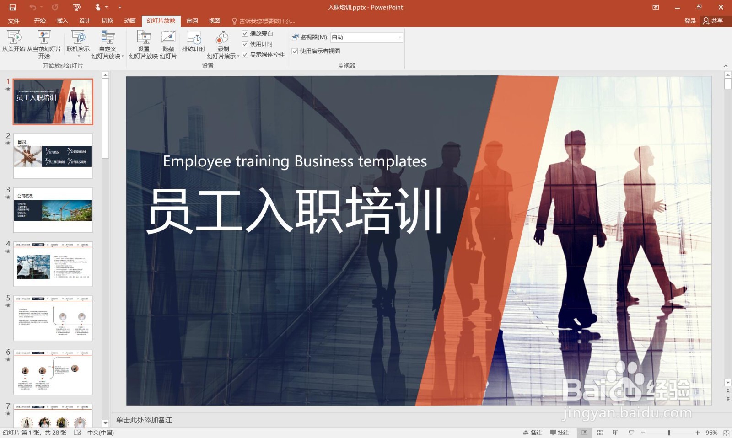Open Customize Quick Access Toolbar dropdown
This screenshot has height=438, width=732.
[120, 7]
